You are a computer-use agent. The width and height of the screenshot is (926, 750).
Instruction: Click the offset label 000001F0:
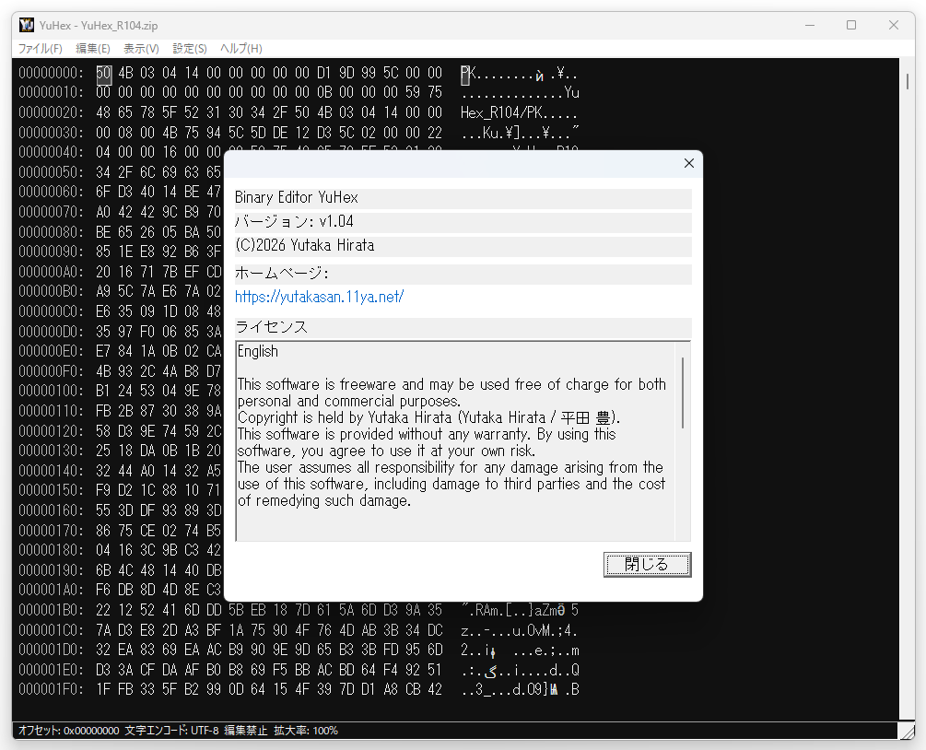[51, 689]
